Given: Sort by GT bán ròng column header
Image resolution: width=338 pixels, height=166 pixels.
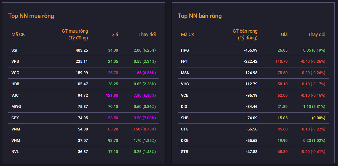Looking at the screenshot, I should pyautogui.click(x=245, y=34).
